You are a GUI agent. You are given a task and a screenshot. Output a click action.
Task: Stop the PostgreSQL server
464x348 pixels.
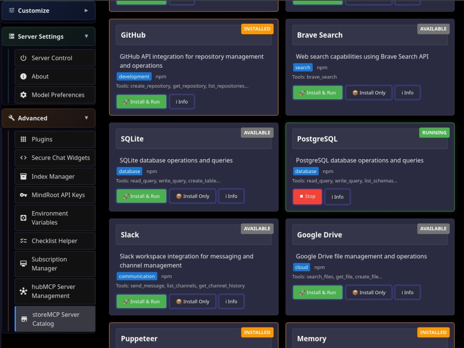point(308,196)
